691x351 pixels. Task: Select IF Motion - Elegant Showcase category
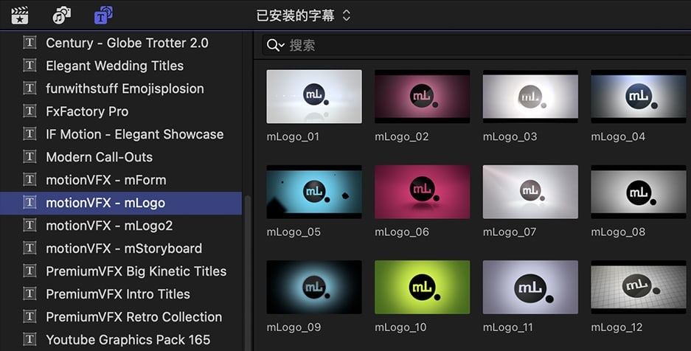[121, 134]
